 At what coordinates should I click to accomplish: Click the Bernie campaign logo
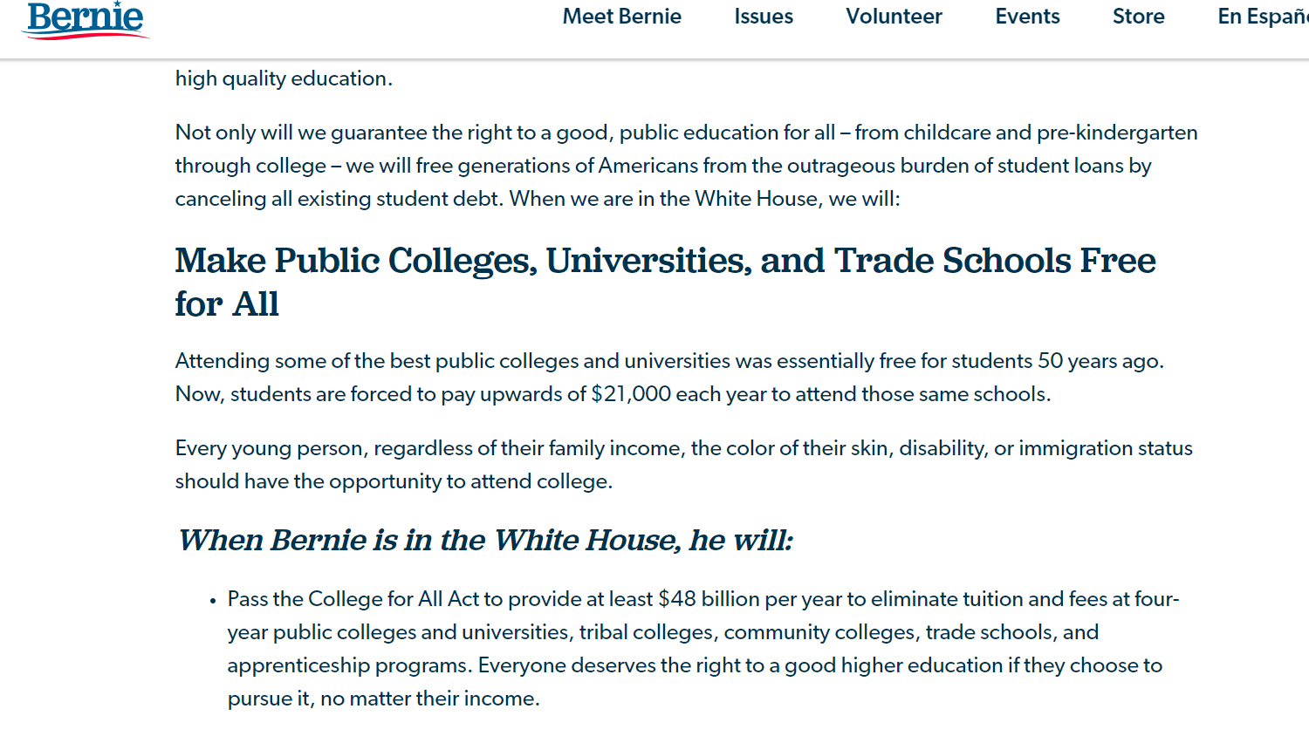pos(85,19)
